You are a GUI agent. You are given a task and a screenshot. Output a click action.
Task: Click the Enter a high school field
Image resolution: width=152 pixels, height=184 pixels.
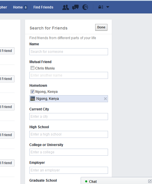coord(69,134)
